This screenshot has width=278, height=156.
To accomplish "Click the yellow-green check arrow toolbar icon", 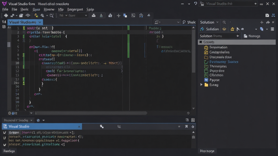I will coord(36,15).
